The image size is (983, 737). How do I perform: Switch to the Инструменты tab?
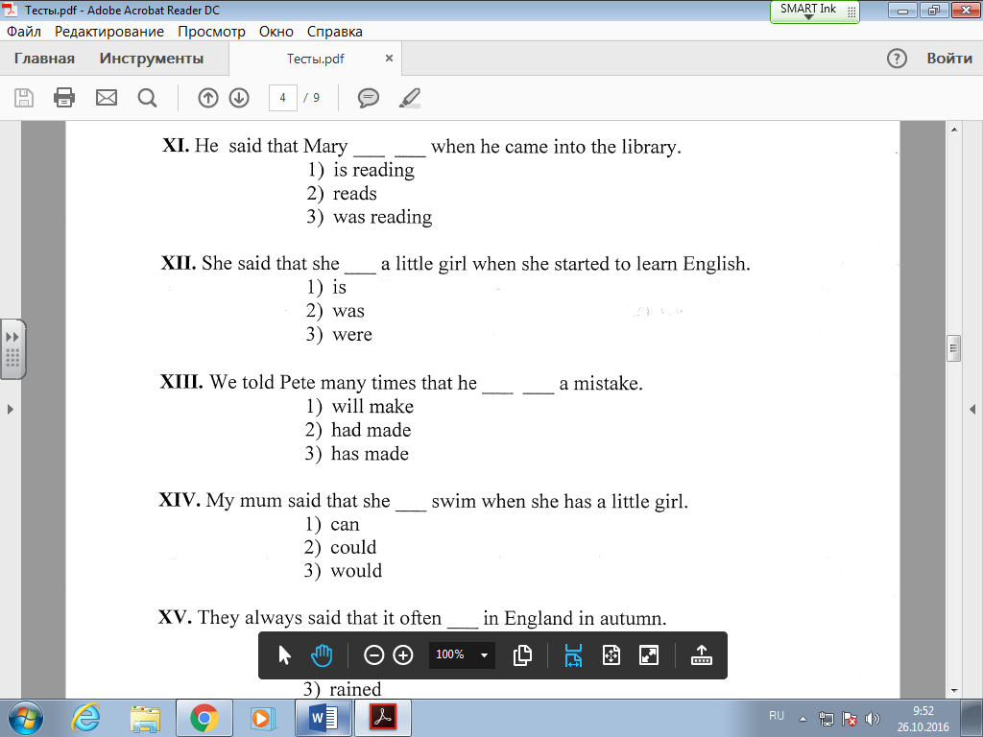click(x=151, y=59)
